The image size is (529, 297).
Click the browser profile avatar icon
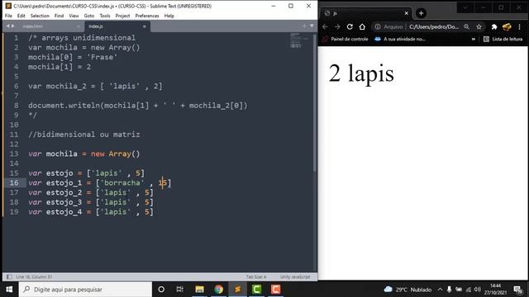click(x=507, y=27)
